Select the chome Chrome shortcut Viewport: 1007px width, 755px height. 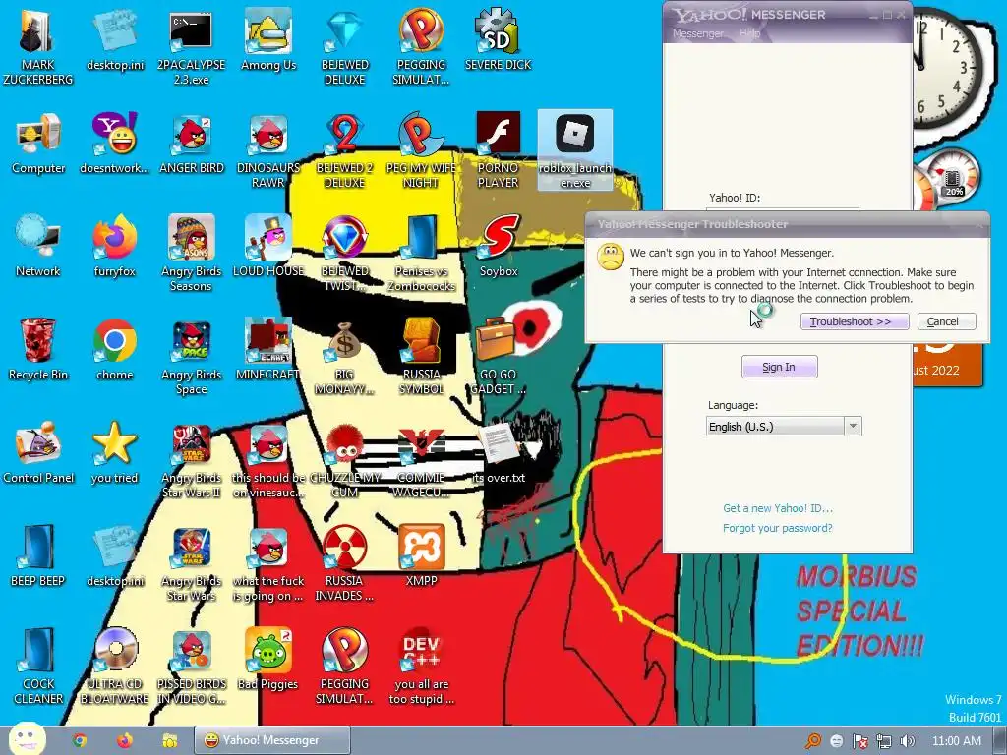point(114,351)
